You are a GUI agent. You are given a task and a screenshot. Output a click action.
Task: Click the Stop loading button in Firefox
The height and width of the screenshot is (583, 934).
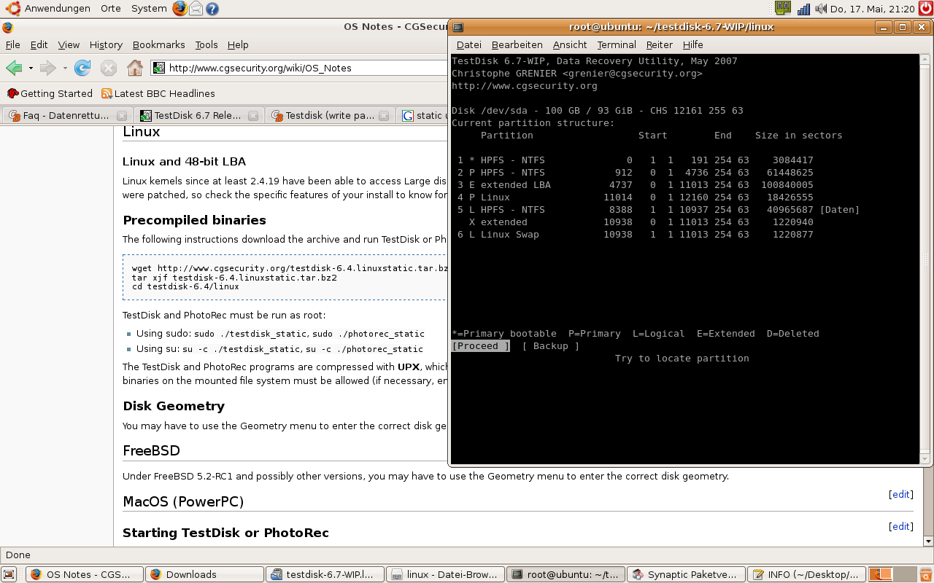[109, 68]
